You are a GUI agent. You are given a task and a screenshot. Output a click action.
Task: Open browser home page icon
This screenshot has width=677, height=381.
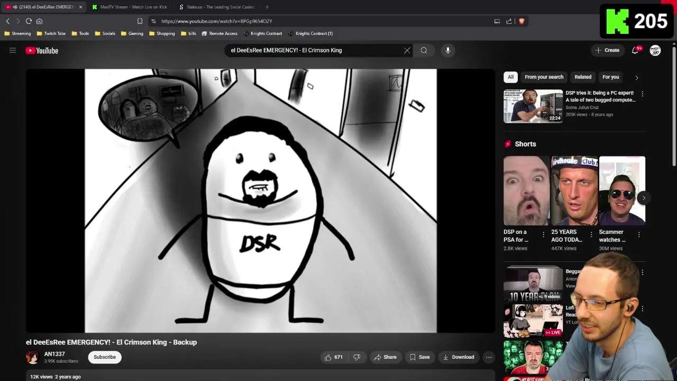39,21
